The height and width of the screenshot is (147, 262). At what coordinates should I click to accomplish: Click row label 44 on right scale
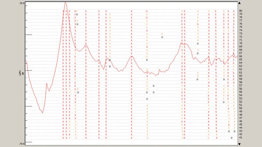(241, 128)
